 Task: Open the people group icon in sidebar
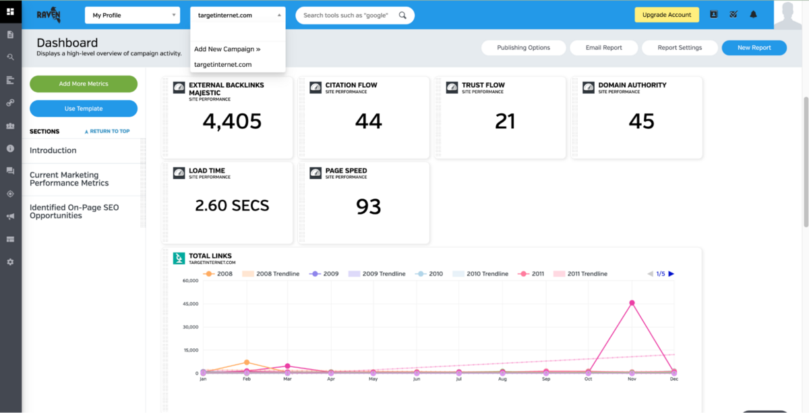10,126
